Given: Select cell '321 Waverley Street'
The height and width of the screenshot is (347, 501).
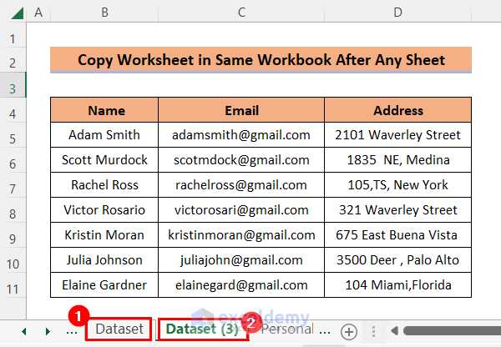Looking at the screenshot, I should point(397,209).
